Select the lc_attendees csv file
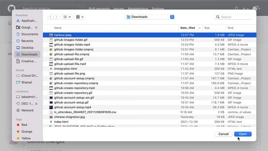 pos(149,112)
